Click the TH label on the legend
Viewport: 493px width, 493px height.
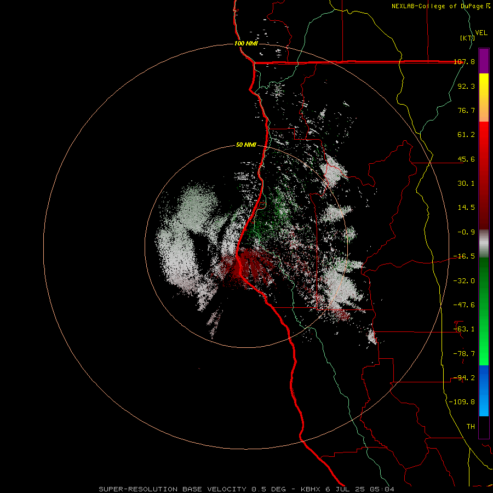471,427
